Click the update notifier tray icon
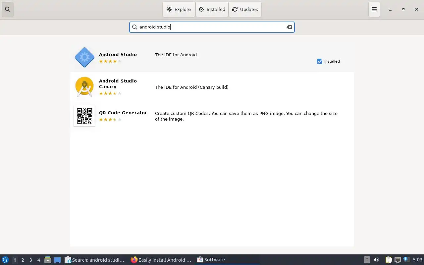 pyautogui.click(x=406, y=260)
